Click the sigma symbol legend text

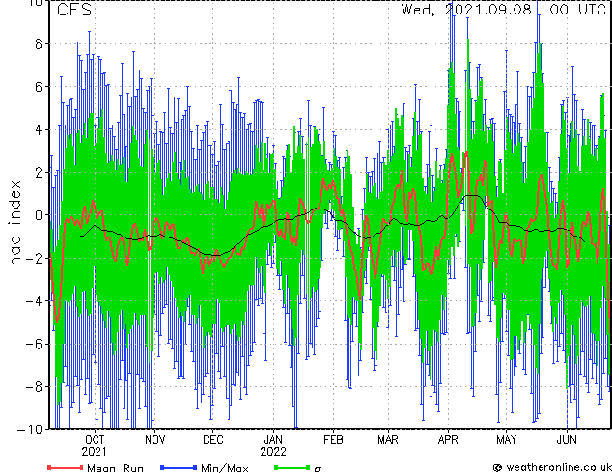pos(318,469)
